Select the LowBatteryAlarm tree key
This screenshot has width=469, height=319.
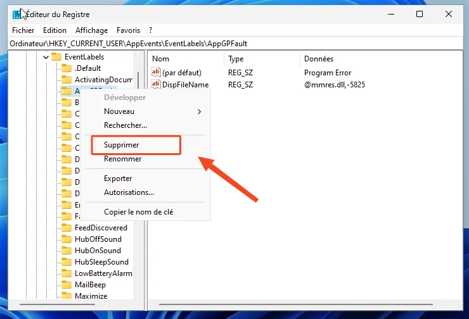tap(103, 273)
